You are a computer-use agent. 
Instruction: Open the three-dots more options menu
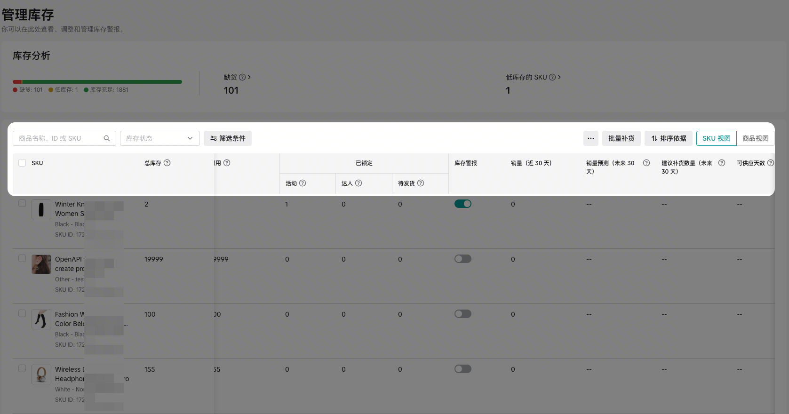pos(591,138)
